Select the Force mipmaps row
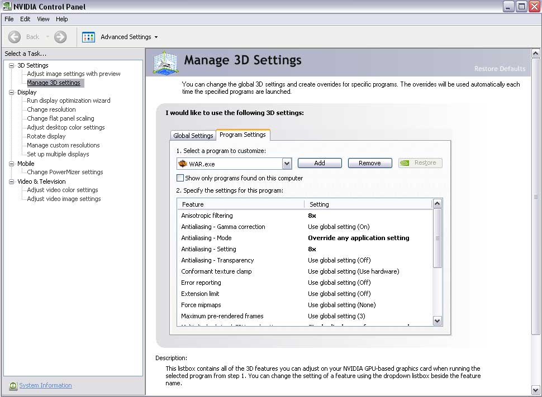The height and width of the screenshot is (397, 542). pyautogui.click(x=305, y=305)
